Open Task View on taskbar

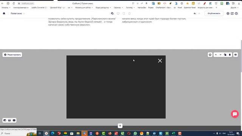[40, 133]
